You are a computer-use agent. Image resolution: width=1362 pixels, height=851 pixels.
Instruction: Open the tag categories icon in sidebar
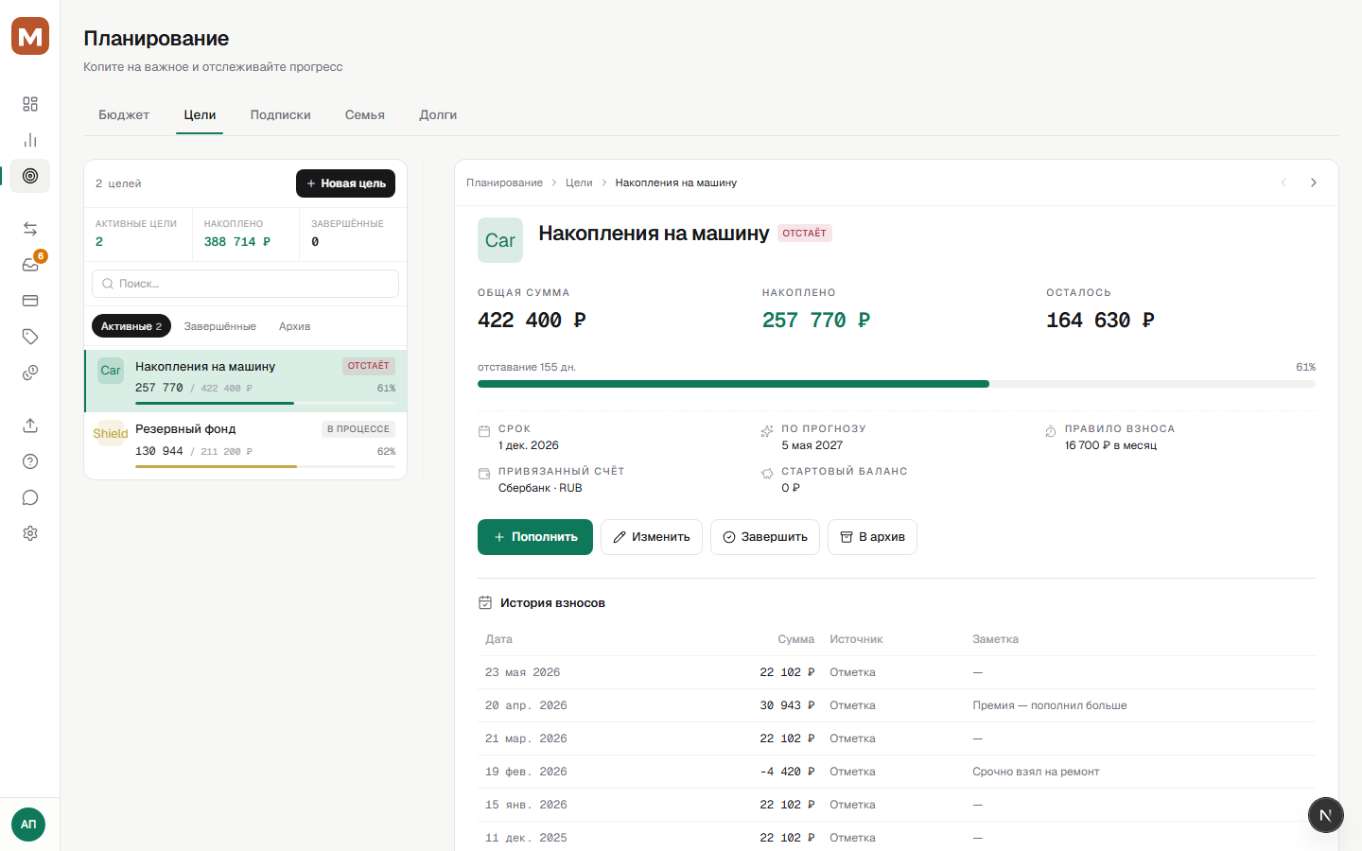(30, 337)
